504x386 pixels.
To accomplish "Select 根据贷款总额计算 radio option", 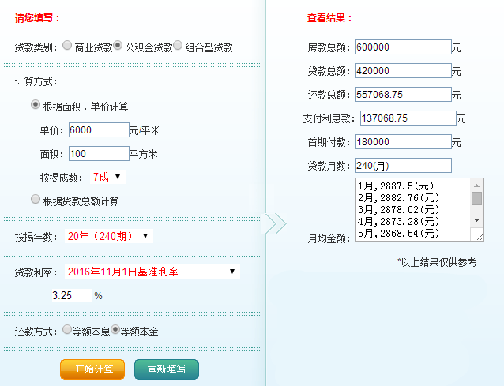I will (36, 199).
